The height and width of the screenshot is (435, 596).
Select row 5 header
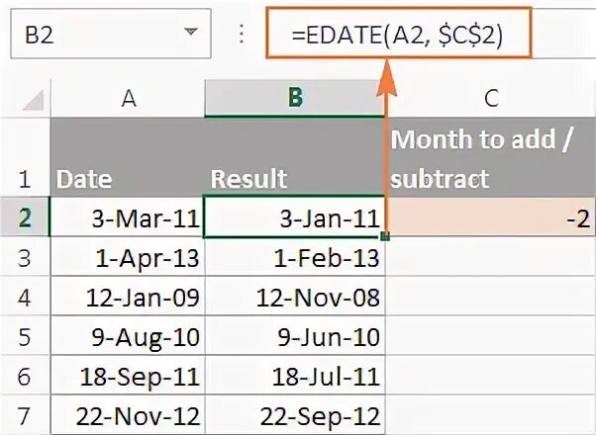(27, 337)
